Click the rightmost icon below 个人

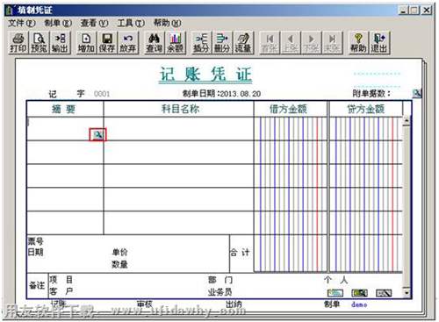[x=384, y=292]
